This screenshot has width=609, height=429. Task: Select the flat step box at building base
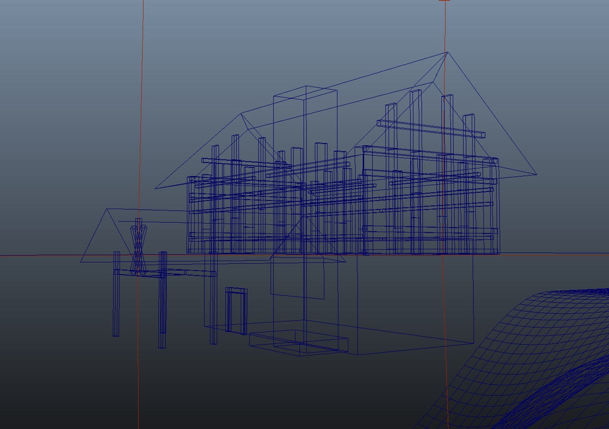[x=299, y=342]
